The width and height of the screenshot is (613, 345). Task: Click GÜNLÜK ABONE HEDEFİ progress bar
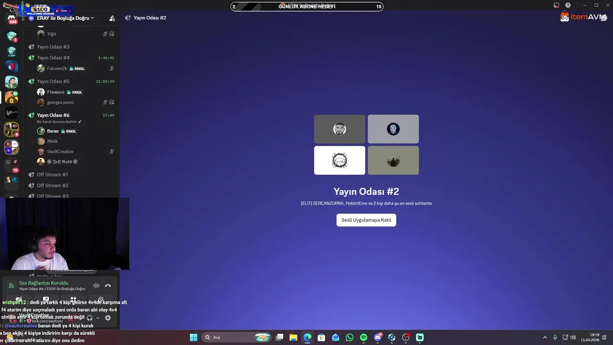pyautogui.click(x=307, y=6)
